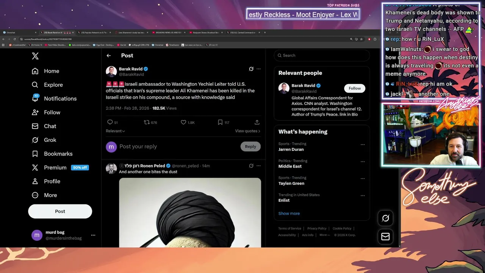Open Bookmarks from the sidebar
Screen dimensions: 485x273
click(52, 154)
